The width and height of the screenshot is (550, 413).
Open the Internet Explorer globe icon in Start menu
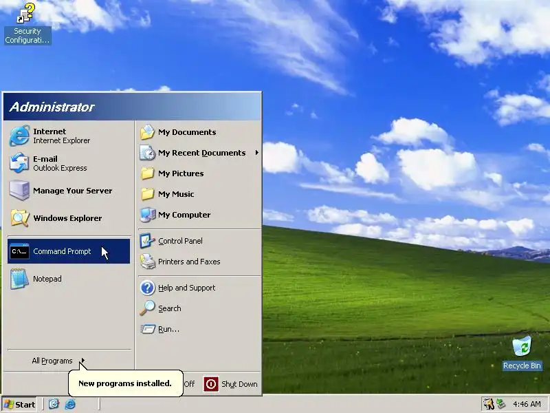(19, 136)
